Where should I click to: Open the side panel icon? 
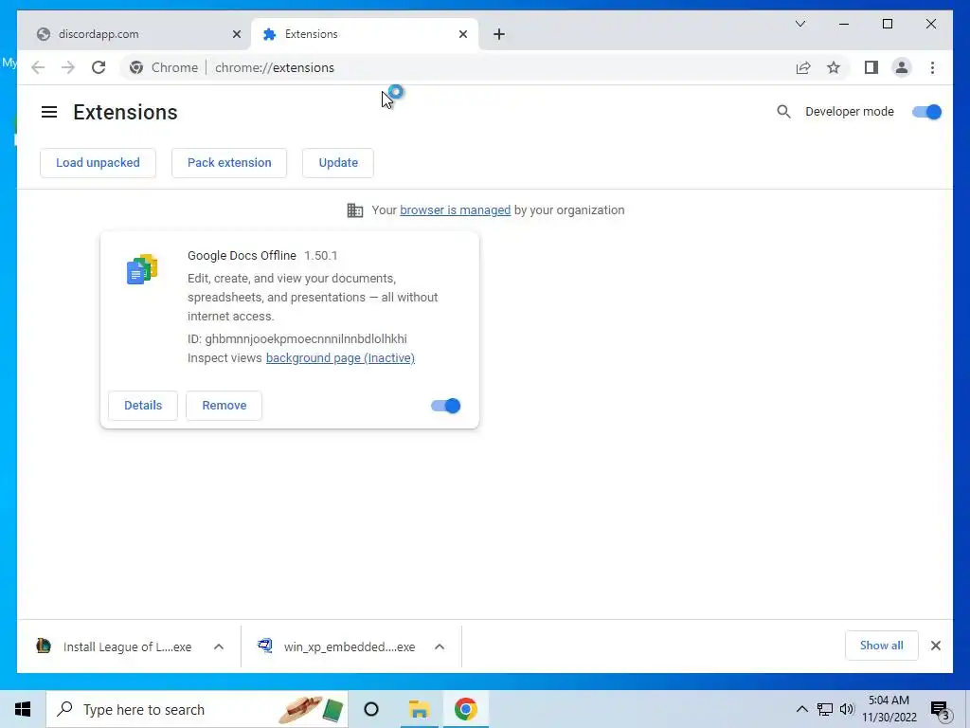pos(871,67)
